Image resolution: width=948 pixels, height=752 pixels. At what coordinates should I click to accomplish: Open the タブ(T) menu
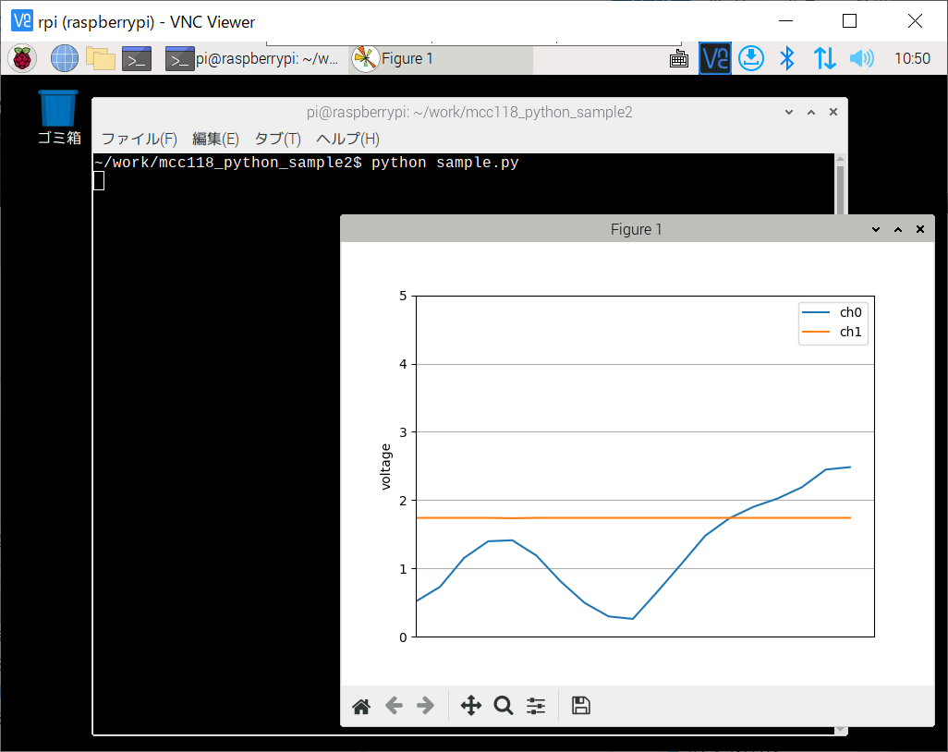tap(277, 139)
